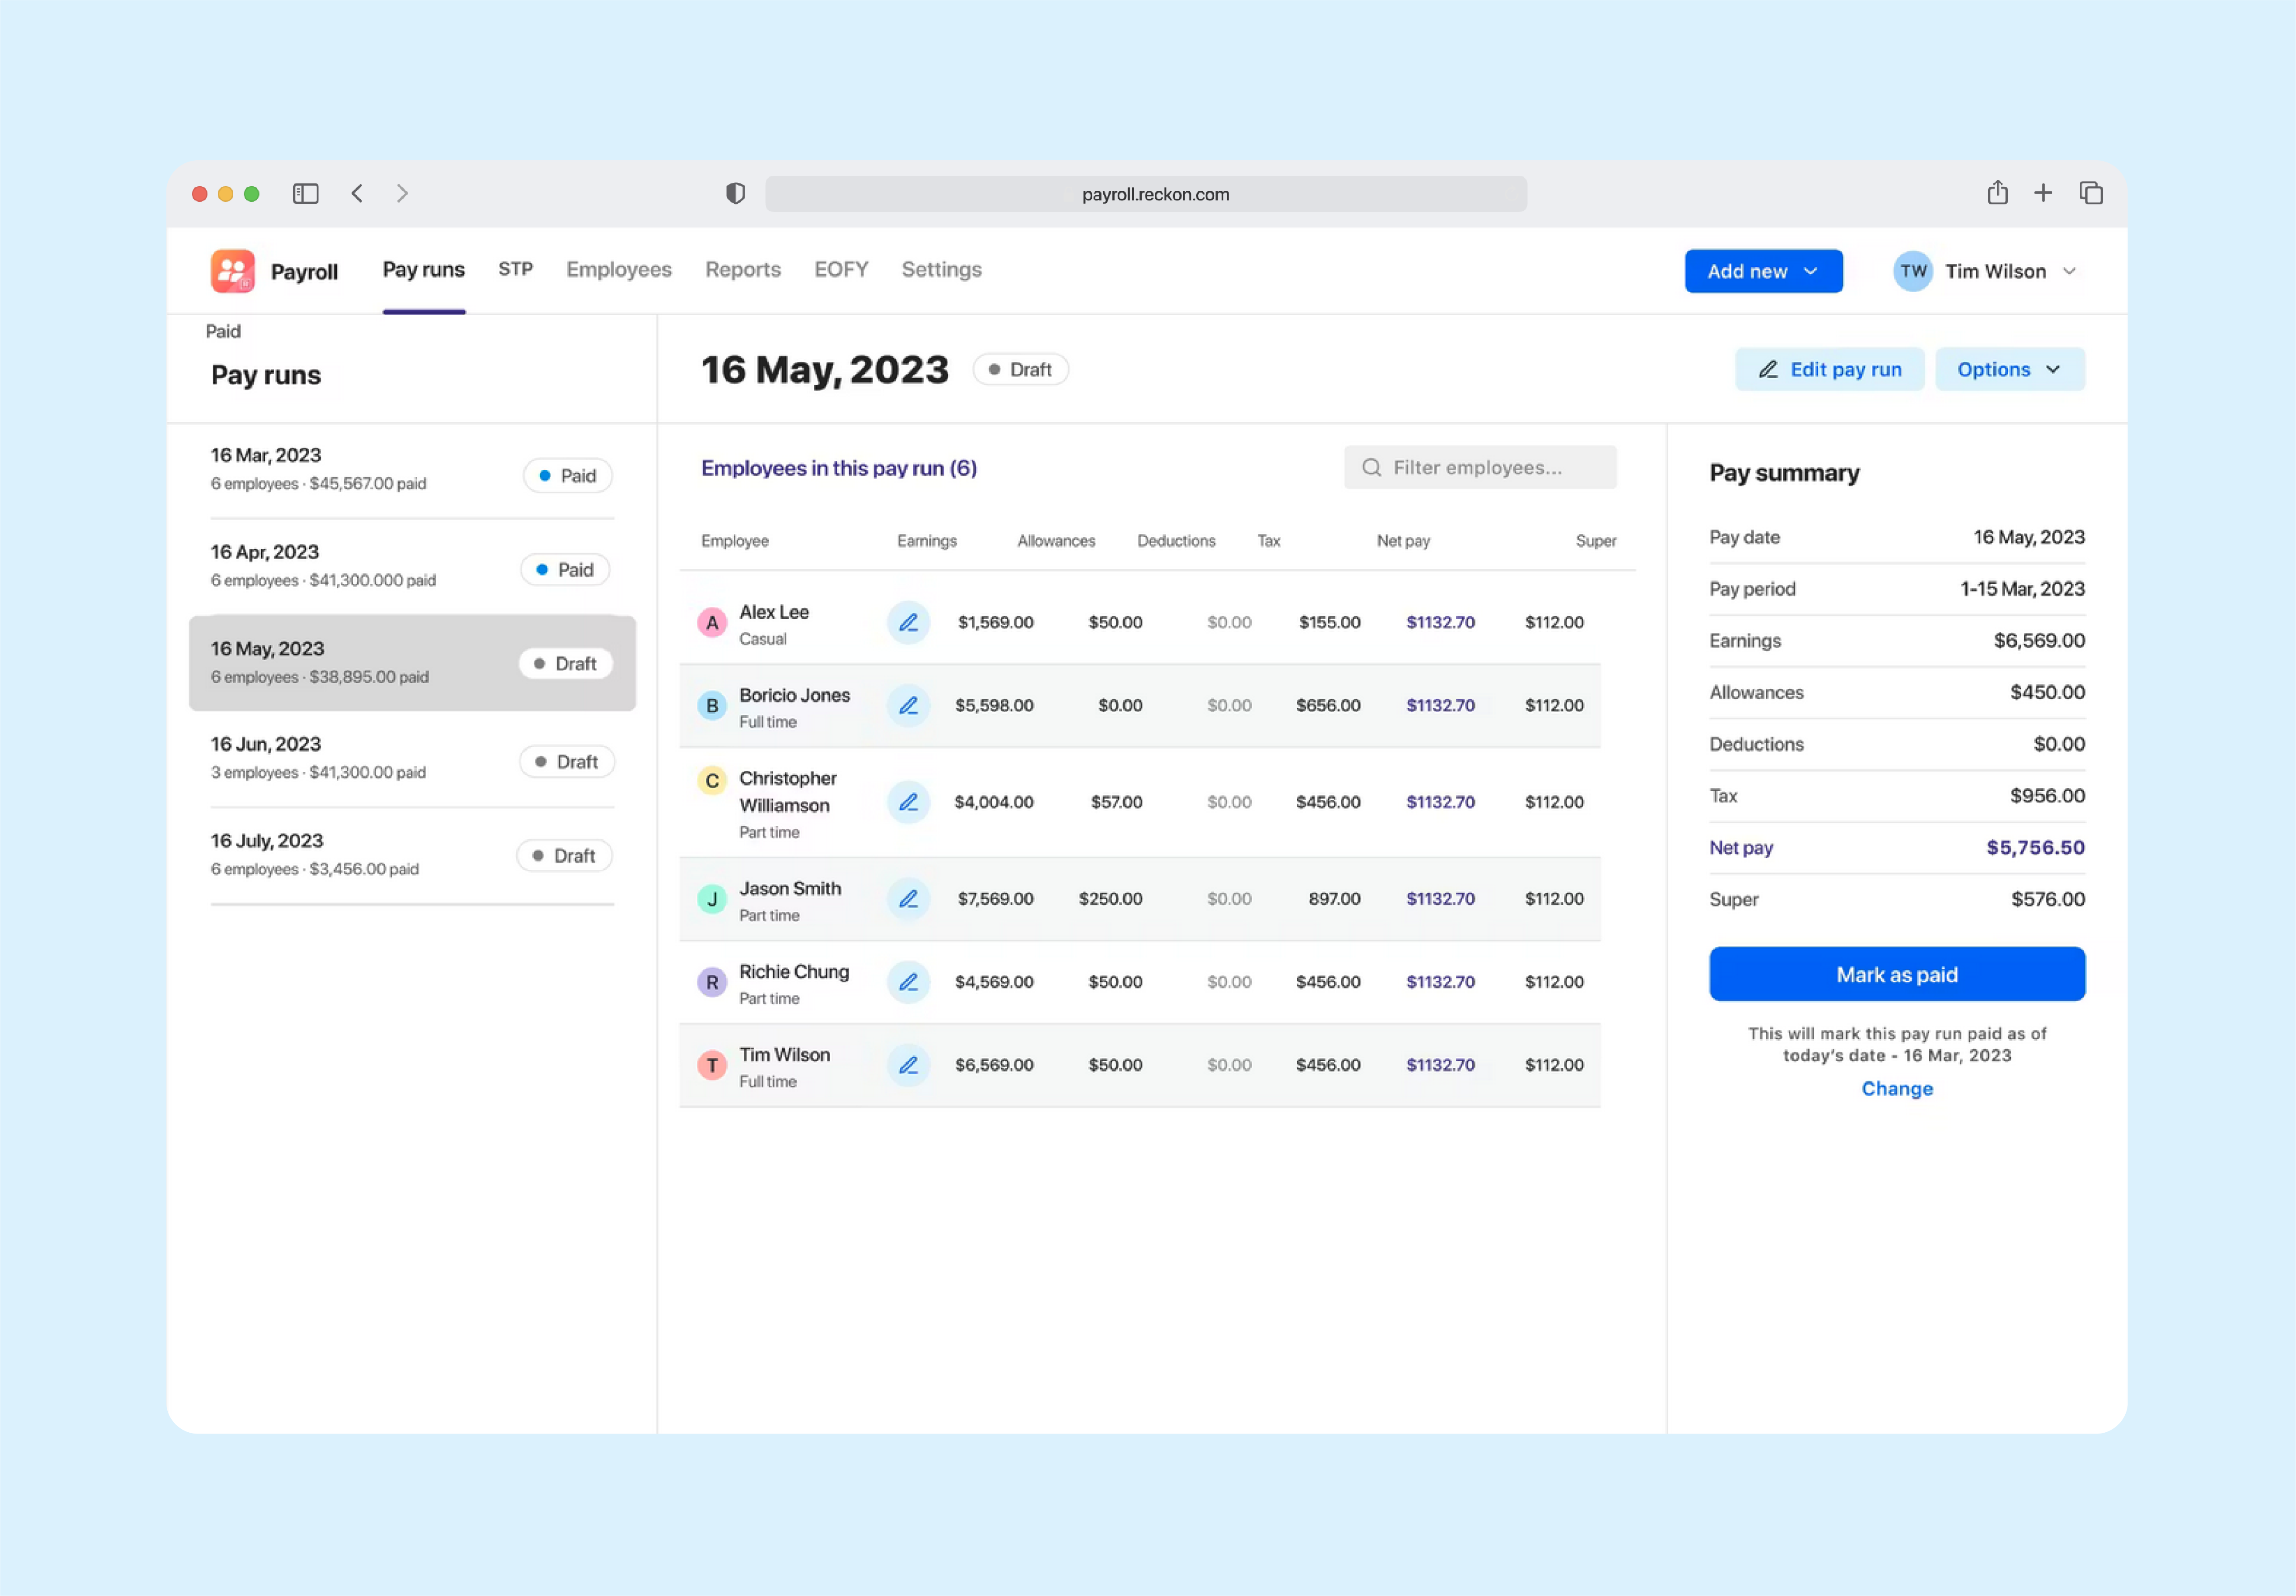This screenshot has width=2296, height=1596.
Task: Click the payroll.reckon.com address bar
Action: click(1145, 194)
